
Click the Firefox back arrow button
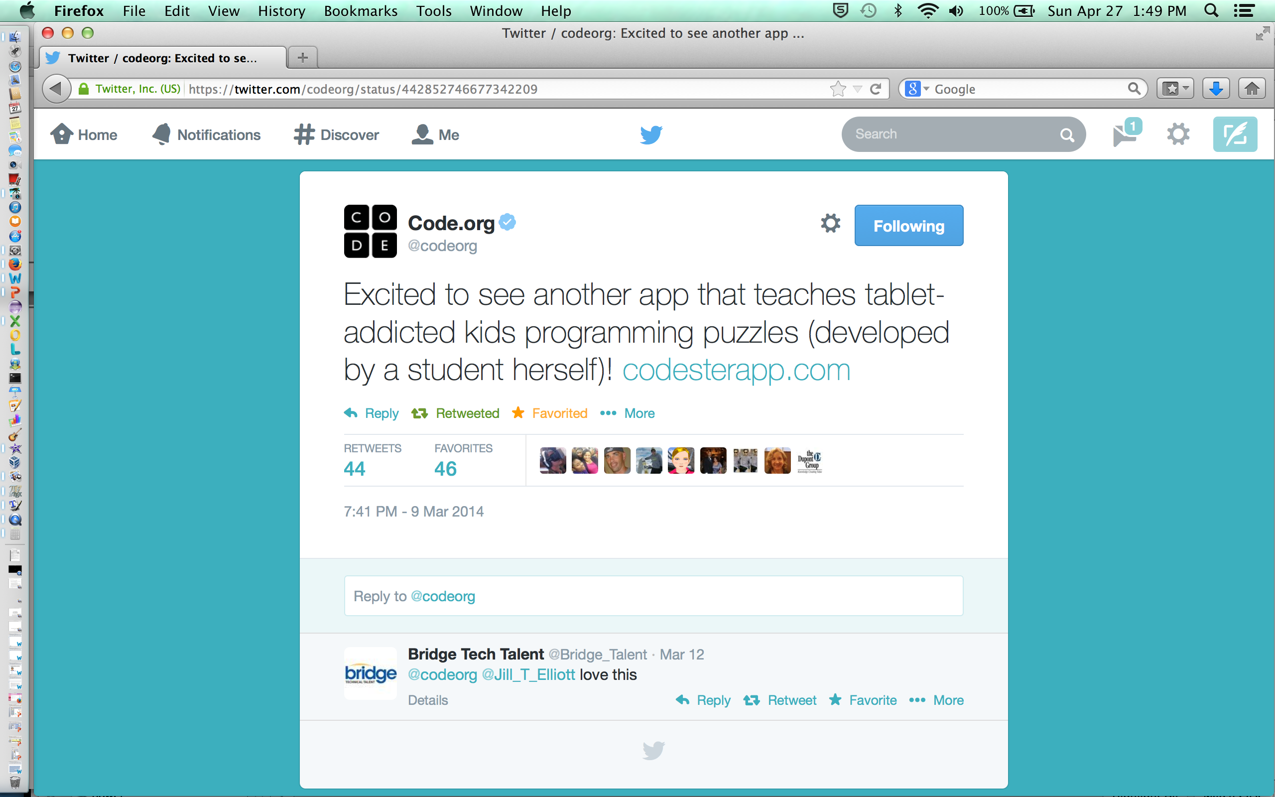56,89
